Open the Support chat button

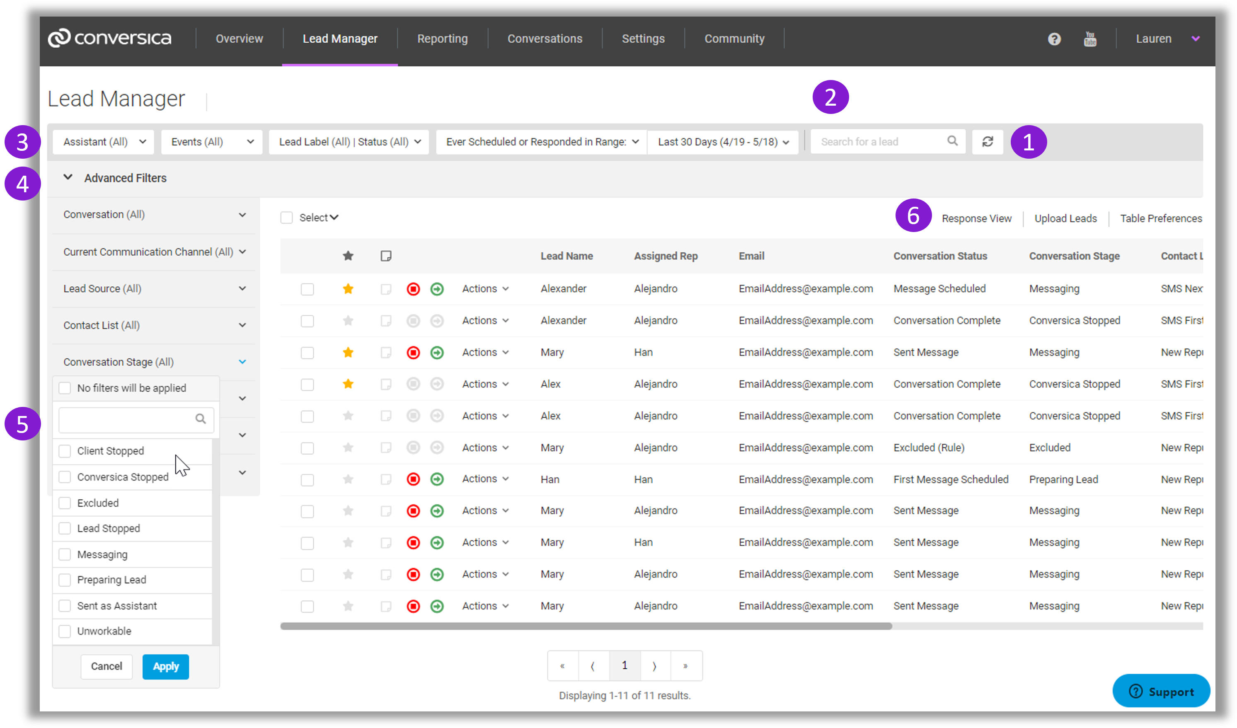click(x=1161, y=691)
